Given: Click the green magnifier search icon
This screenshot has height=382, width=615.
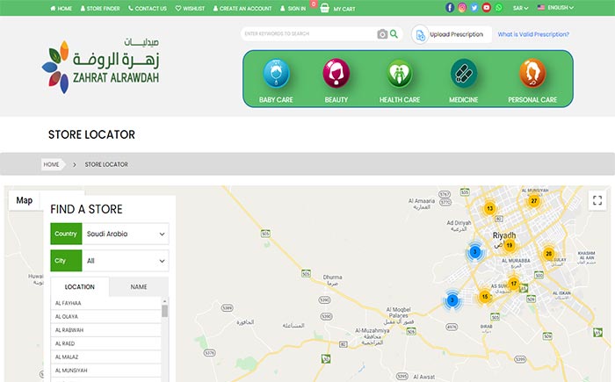Looking at the screenshot, I should click(394, 33).
